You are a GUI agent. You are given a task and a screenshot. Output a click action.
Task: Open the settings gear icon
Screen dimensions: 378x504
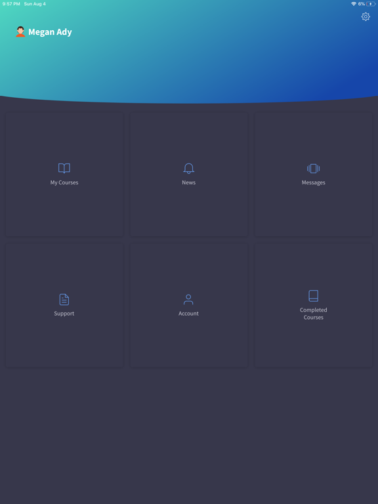(366, 16)
